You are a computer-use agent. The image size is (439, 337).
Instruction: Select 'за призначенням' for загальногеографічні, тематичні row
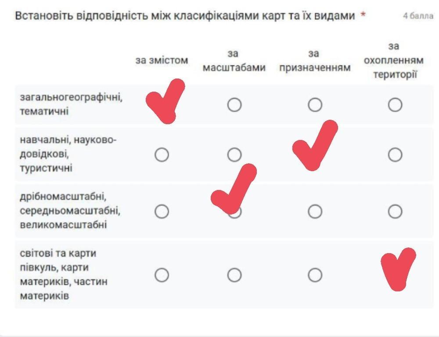point(315,105)
